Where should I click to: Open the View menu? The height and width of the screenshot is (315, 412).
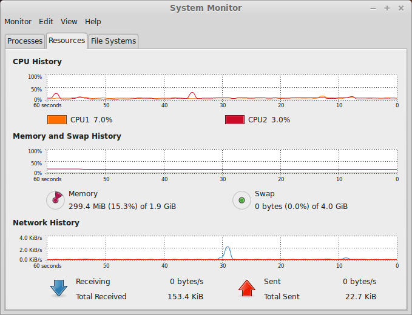pos(69,22)
